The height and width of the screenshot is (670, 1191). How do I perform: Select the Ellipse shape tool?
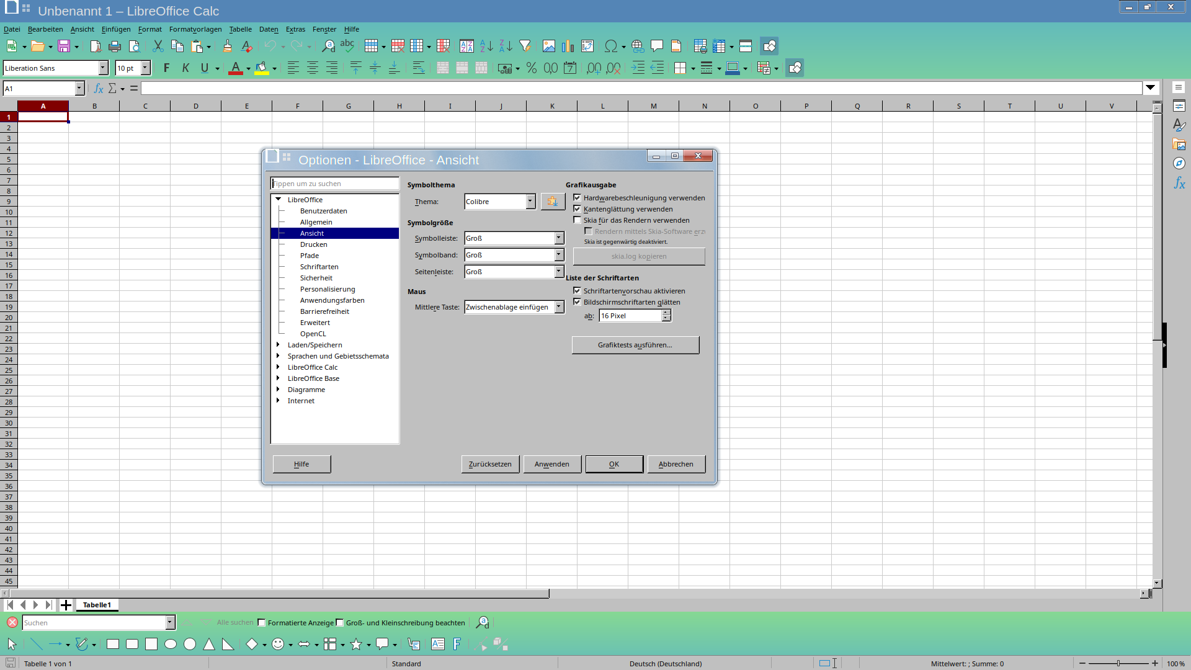[x=171, y=644]
